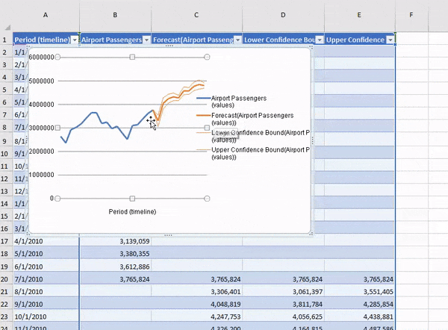Select forecast cell 4,247,753
Viewport: 448px width, 330px height.
(197, 317)
